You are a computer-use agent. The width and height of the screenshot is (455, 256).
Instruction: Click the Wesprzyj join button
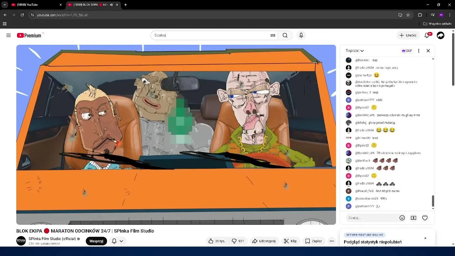[x=96, y=241]
